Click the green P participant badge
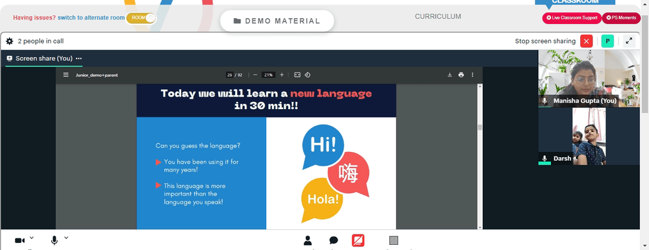 point(607,41)
